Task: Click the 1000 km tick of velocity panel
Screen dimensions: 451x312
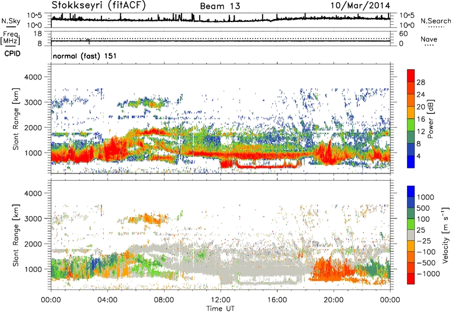Action: [x=33, y=269]
